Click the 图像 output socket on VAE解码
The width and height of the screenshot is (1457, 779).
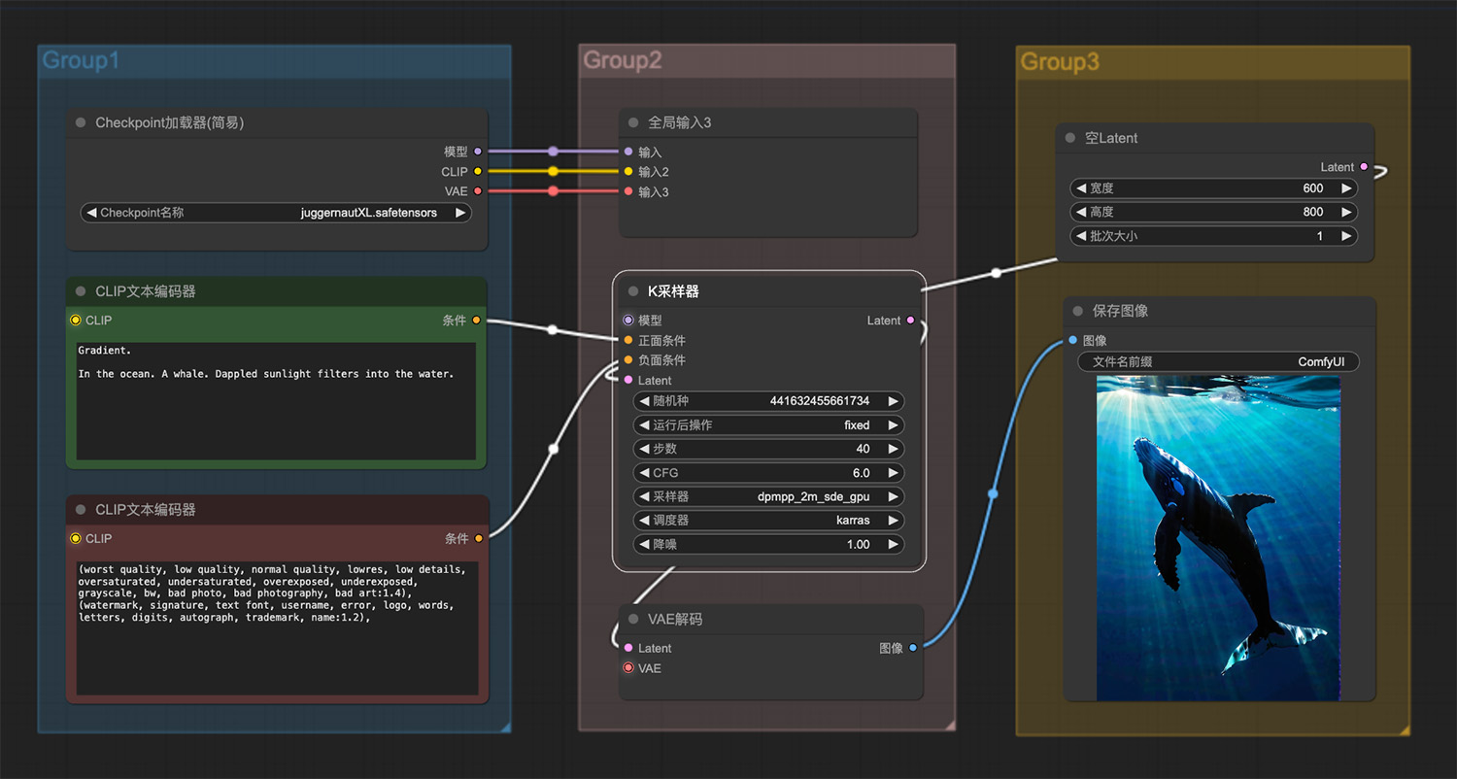tap(912, 648)
